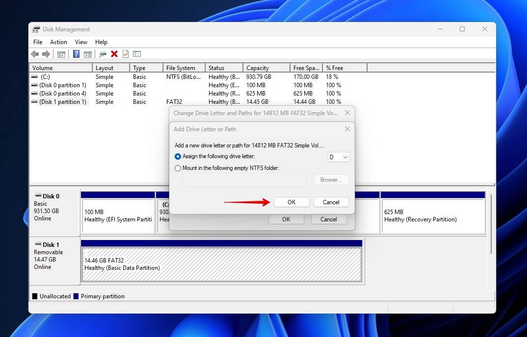The height and width of the screenshot is (337, 527).
Task: Select the 100 MB EFI System Partition block
Action: [x=118, y=216]
